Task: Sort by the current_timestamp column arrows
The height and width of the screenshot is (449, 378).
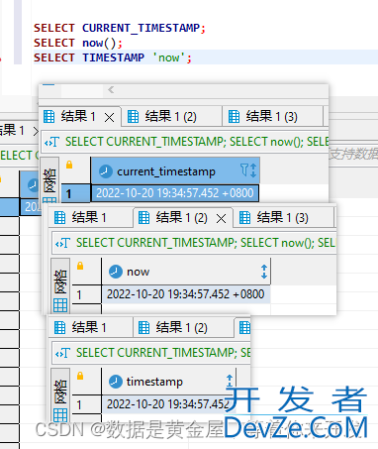Action: [253, 170]
